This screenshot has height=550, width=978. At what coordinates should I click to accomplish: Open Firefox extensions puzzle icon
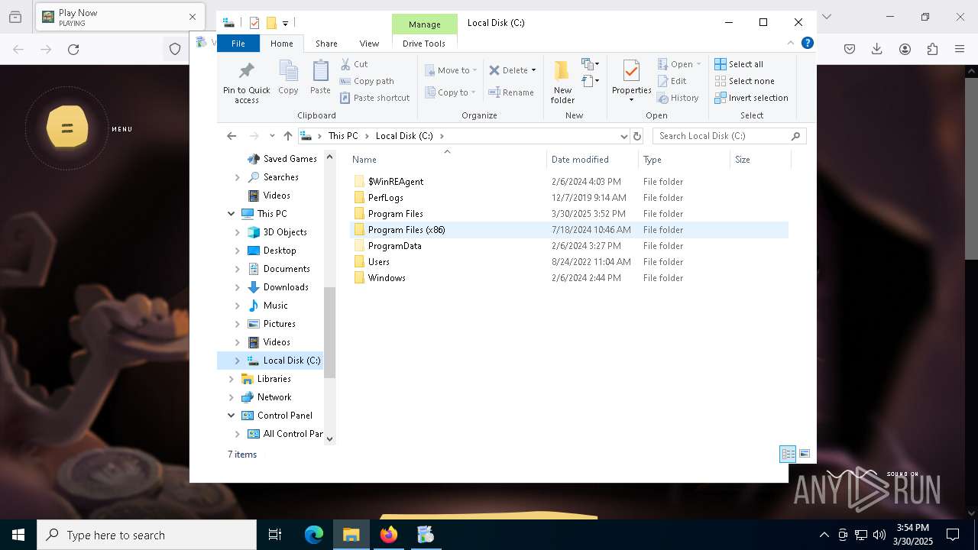pyautogui.click(x=932, y=50)
